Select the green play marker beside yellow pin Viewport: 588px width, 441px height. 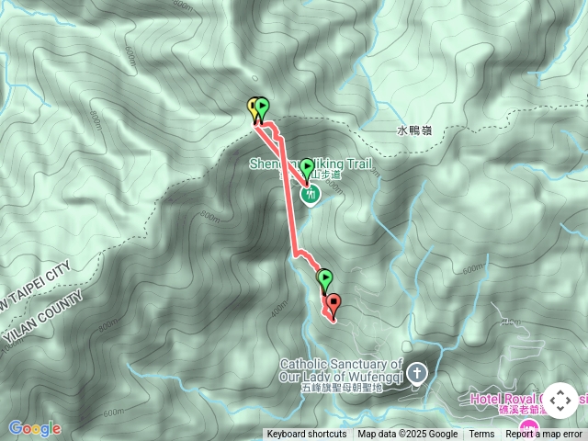(262, 108)
